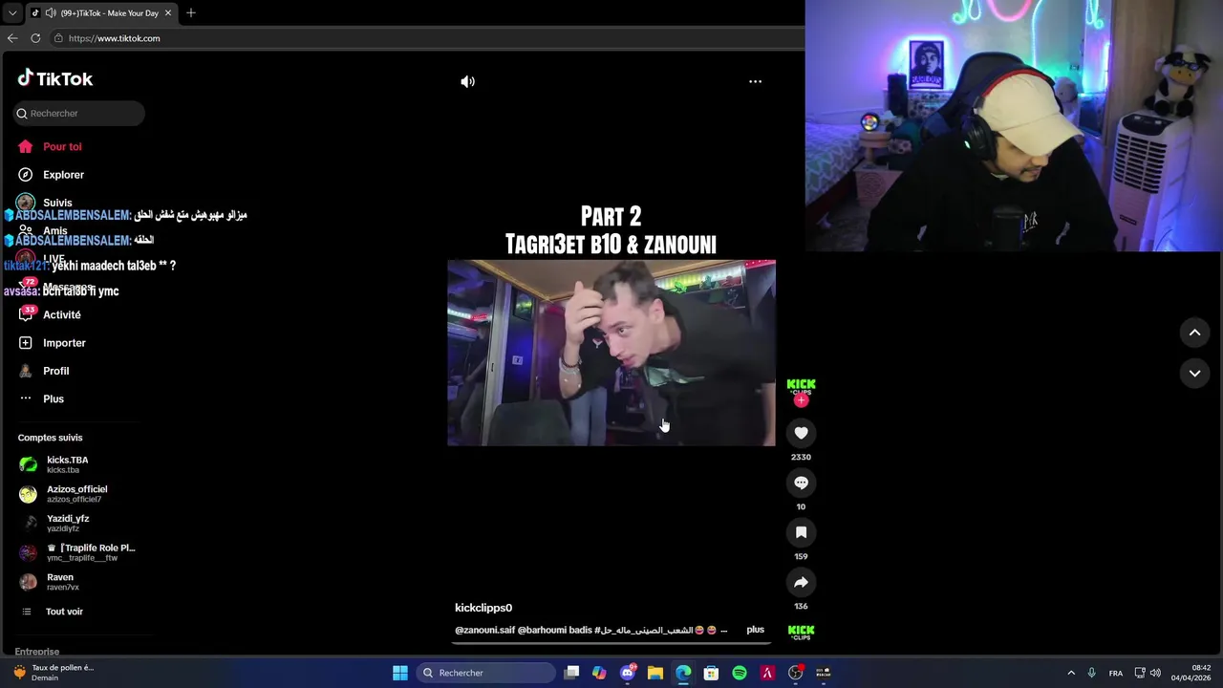Screen dimensions: 1223x688
Task: Go back with the browser back arrow
Action: pos(12,38)
